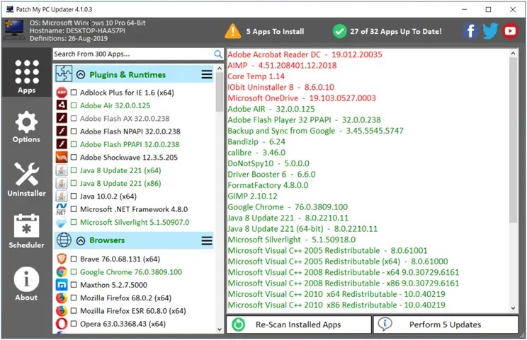Select the GIMP 2.10.12 entry
Image resolution: width=527 pixels, height=340 pixels.
pyautogui.click(x=252, y=196)
